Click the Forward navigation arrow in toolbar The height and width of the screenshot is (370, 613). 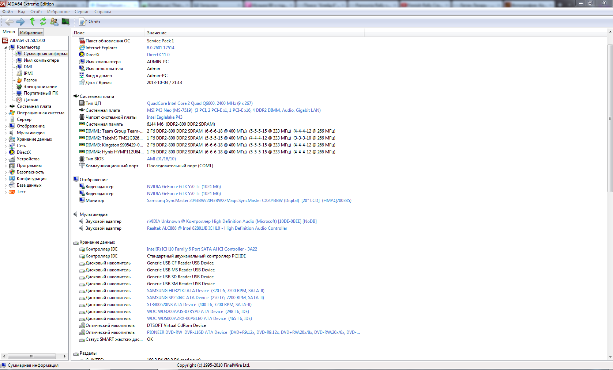tap(20, 22)
